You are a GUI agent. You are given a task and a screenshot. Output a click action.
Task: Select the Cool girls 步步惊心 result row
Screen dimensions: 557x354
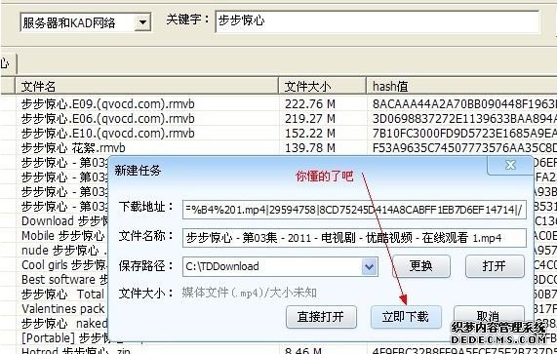[x=64, y=265]
